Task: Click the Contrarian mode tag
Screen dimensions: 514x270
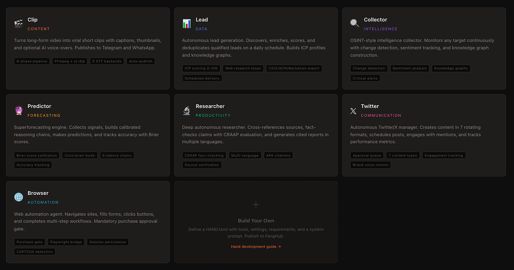Action: 79,156
